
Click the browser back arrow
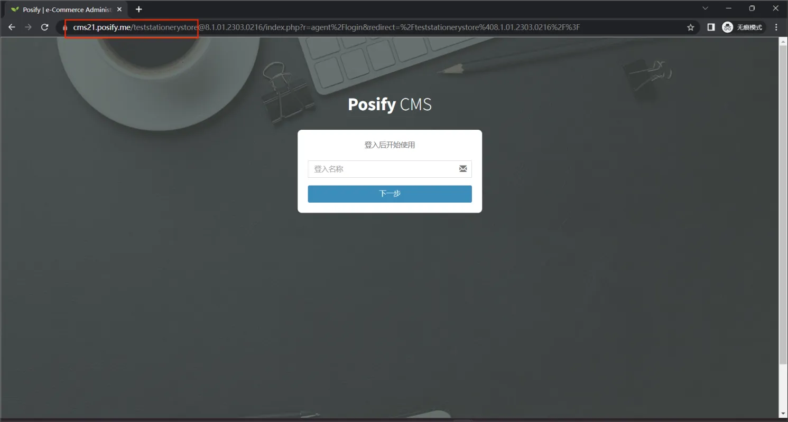click(12, 27)
